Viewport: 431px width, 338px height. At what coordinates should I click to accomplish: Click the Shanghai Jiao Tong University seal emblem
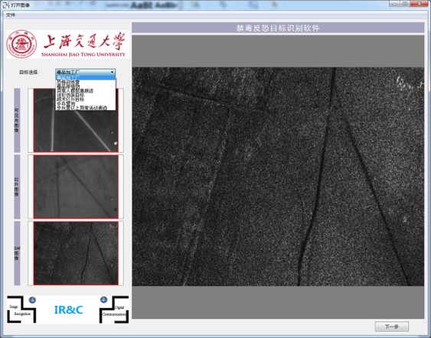[x=21, y=44]
